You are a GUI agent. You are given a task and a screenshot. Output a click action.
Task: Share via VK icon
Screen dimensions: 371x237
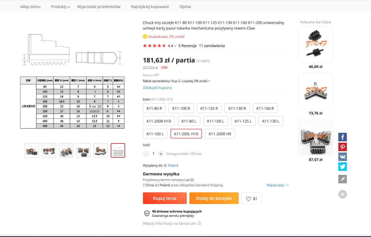point(342,157)
